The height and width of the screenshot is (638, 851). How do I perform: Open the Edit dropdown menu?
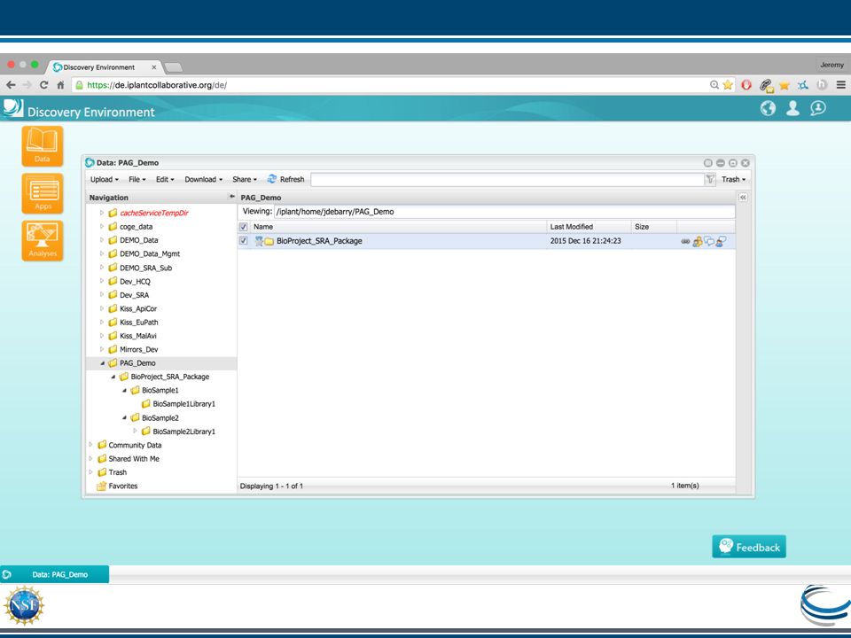[x=165, y=179]
